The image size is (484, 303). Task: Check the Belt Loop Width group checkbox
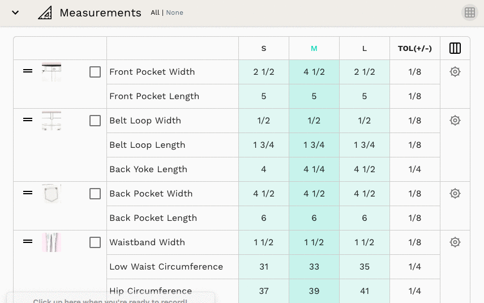[x=95, y=121]
